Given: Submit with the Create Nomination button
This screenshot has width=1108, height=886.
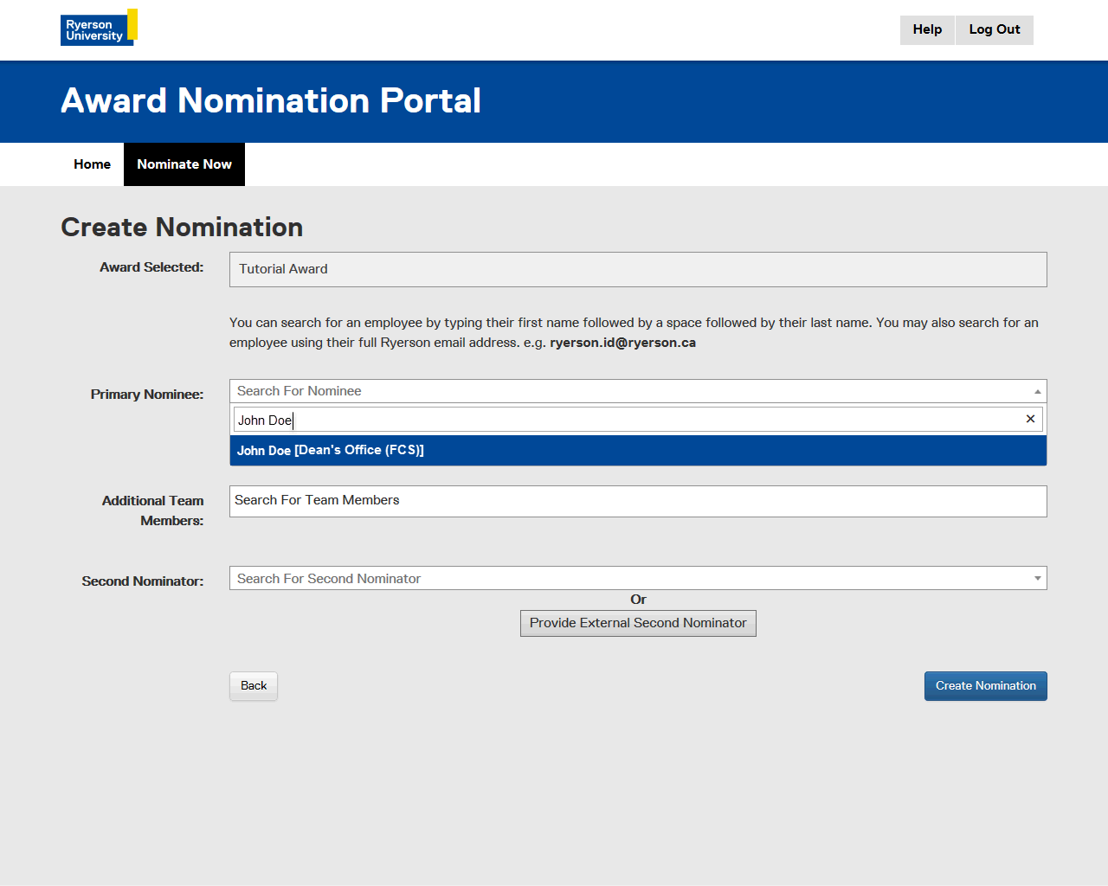Looking at the screenshot, I should tap(985, 685).
